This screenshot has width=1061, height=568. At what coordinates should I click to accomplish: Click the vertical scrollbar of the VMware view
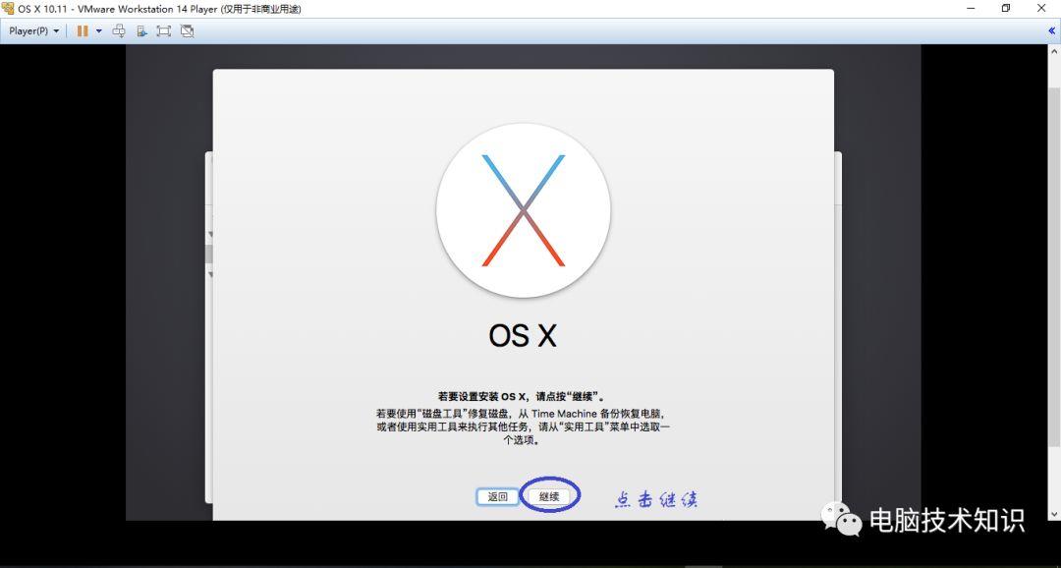(1054, 266)
